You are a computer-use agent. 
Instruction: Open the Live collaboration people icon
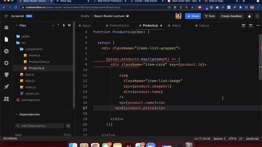click(x=7, y=99)
